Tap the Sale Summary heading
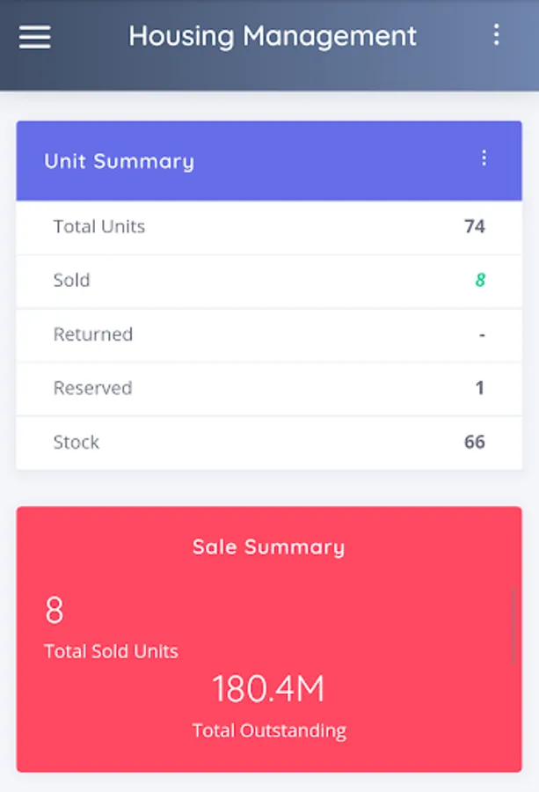 [x=268, y=546]
